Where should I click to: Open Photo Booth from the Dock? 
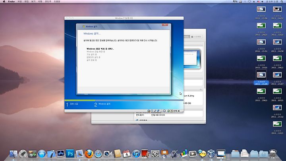(x=145, y=154)
